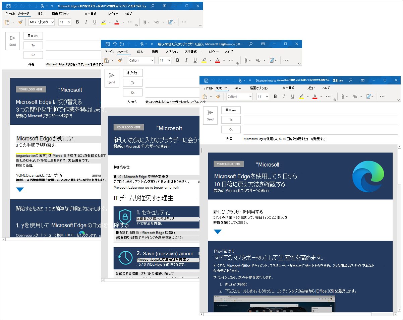Viewport: 403px width, 320px height.
Task: Click Send button in back window
Action: tap(12, 41)
